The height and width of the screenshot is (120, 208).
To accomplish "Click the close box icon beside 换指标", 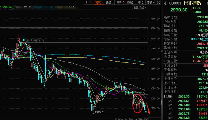I will pyautogui.click(x=146, y=119).
